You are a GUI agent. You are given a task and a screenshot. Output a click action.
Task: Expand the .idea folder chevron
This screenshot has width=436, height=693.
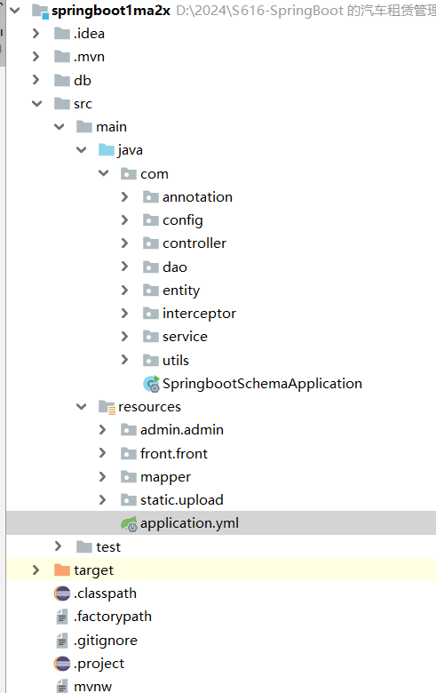(x=36, y=34)
